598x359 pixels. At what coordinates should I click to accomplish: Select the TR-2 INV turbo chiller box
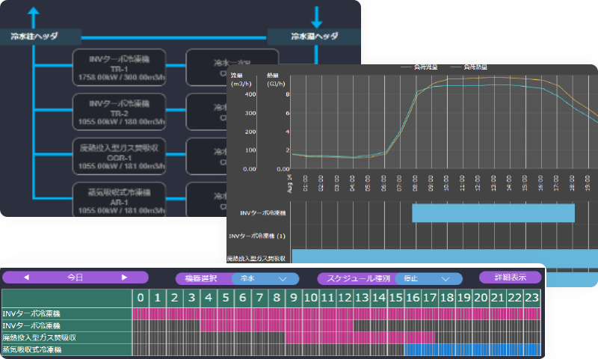[120, 110]
